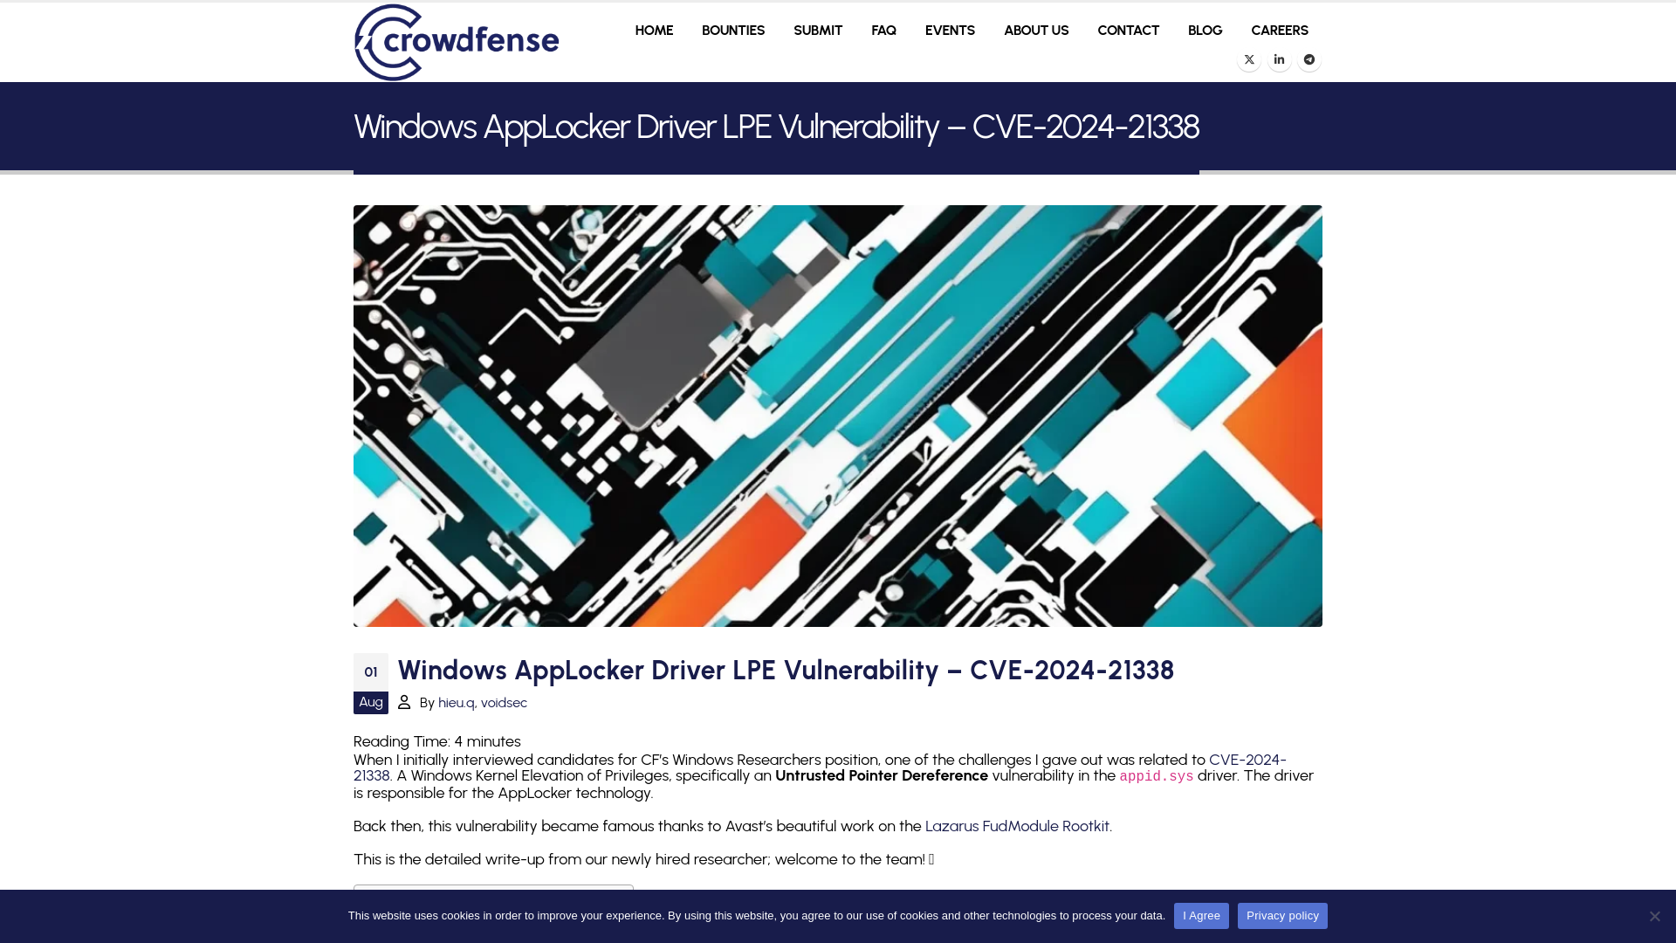Click the hieu.q author profile link
Screen dimensions: 1676x943
tap(456, 702)
